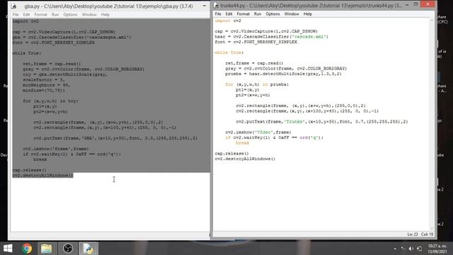
Task: Open Edit menu in gba.py window
Action: [x=27, y=14]
